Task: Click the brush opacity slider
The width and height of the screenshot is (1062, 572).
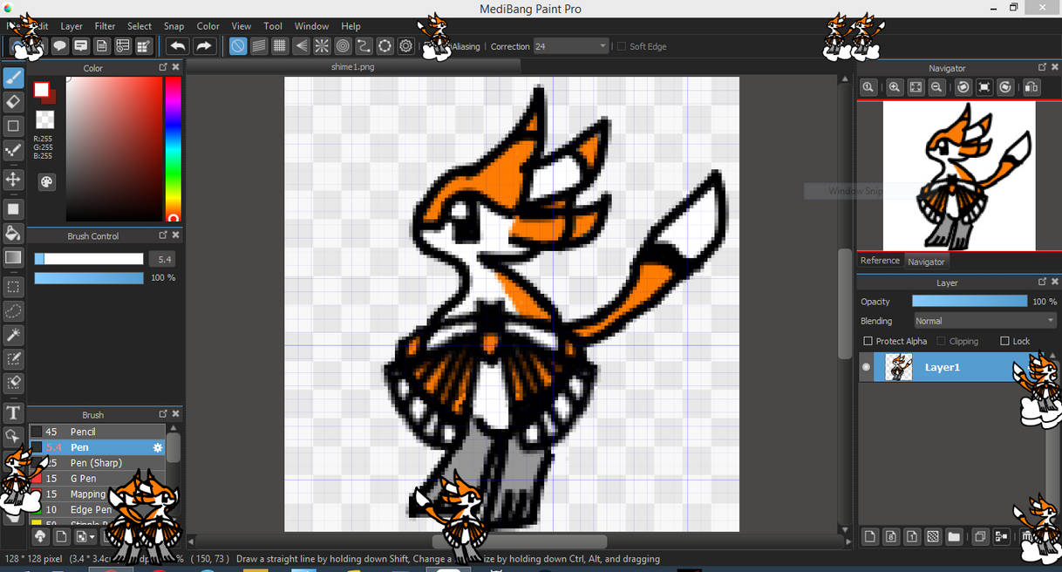Action: [x=89, y=278]
